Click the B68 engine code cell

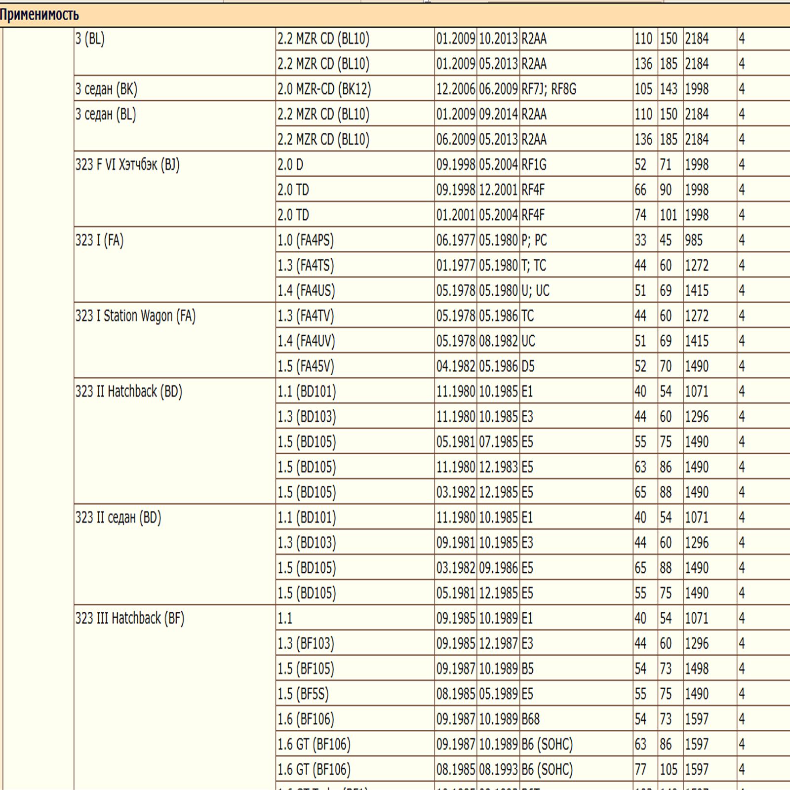[531, 719]
